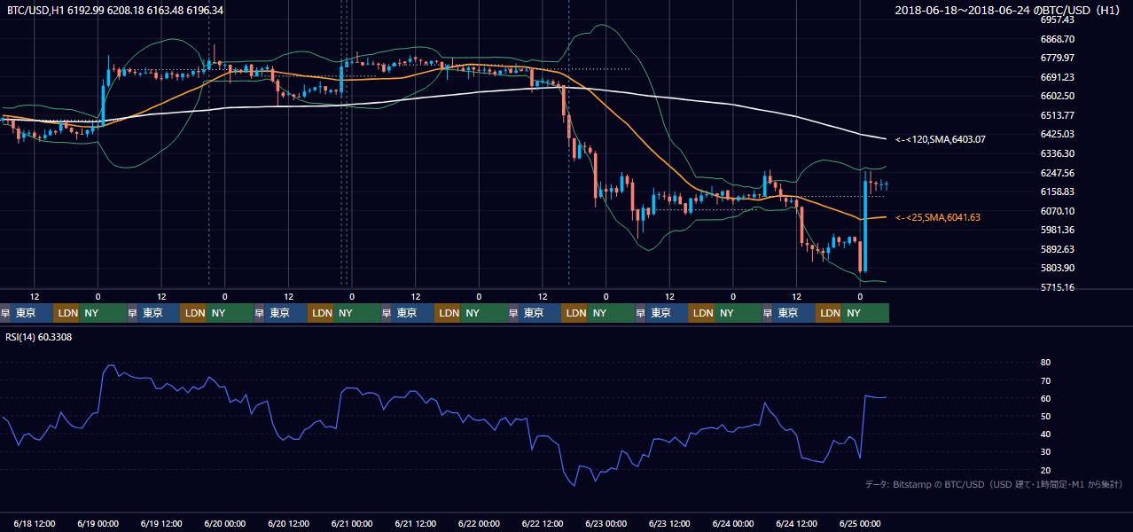The image size is (1133, 532).
Task: Click price axis value 5803.90
Action: click(x=1058, y=268)
